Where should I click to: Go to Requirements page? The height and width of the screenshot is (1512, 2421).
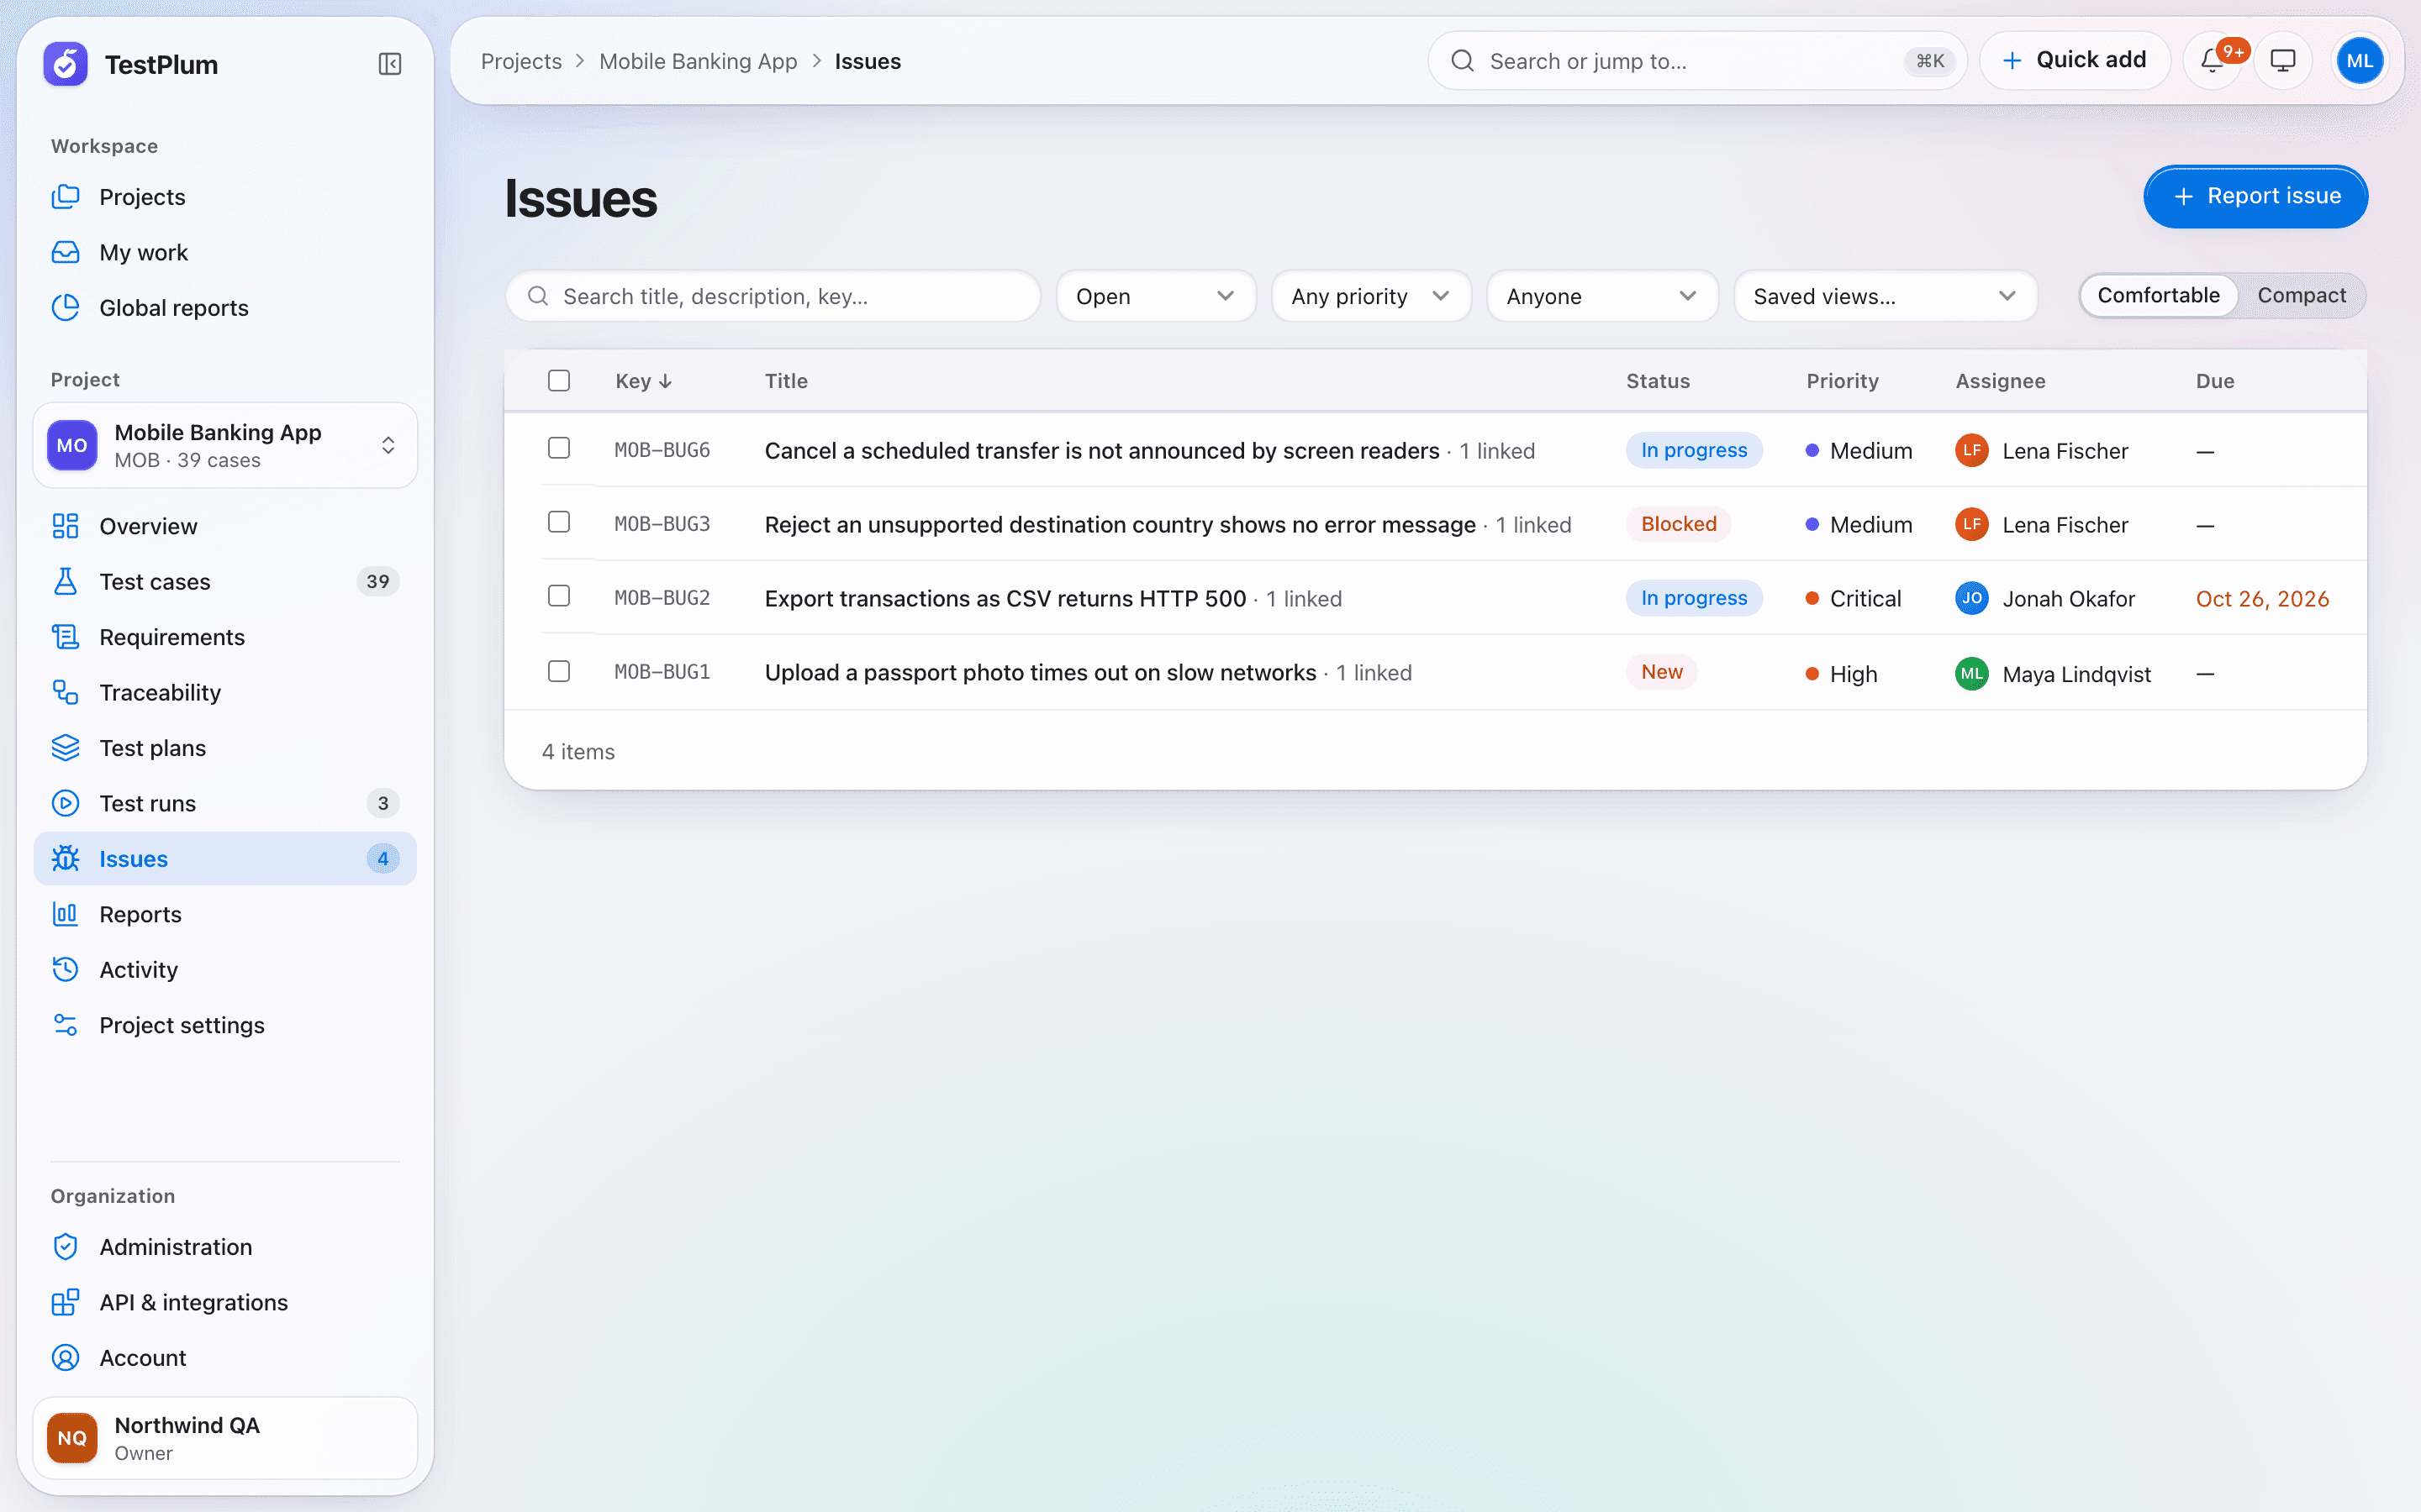(225, 637)
